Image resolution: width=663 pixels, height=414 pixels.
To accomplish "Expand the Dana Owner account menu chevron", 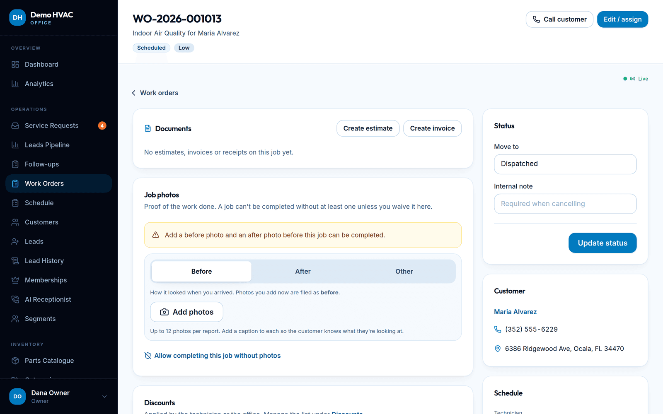I will [104, 397].
